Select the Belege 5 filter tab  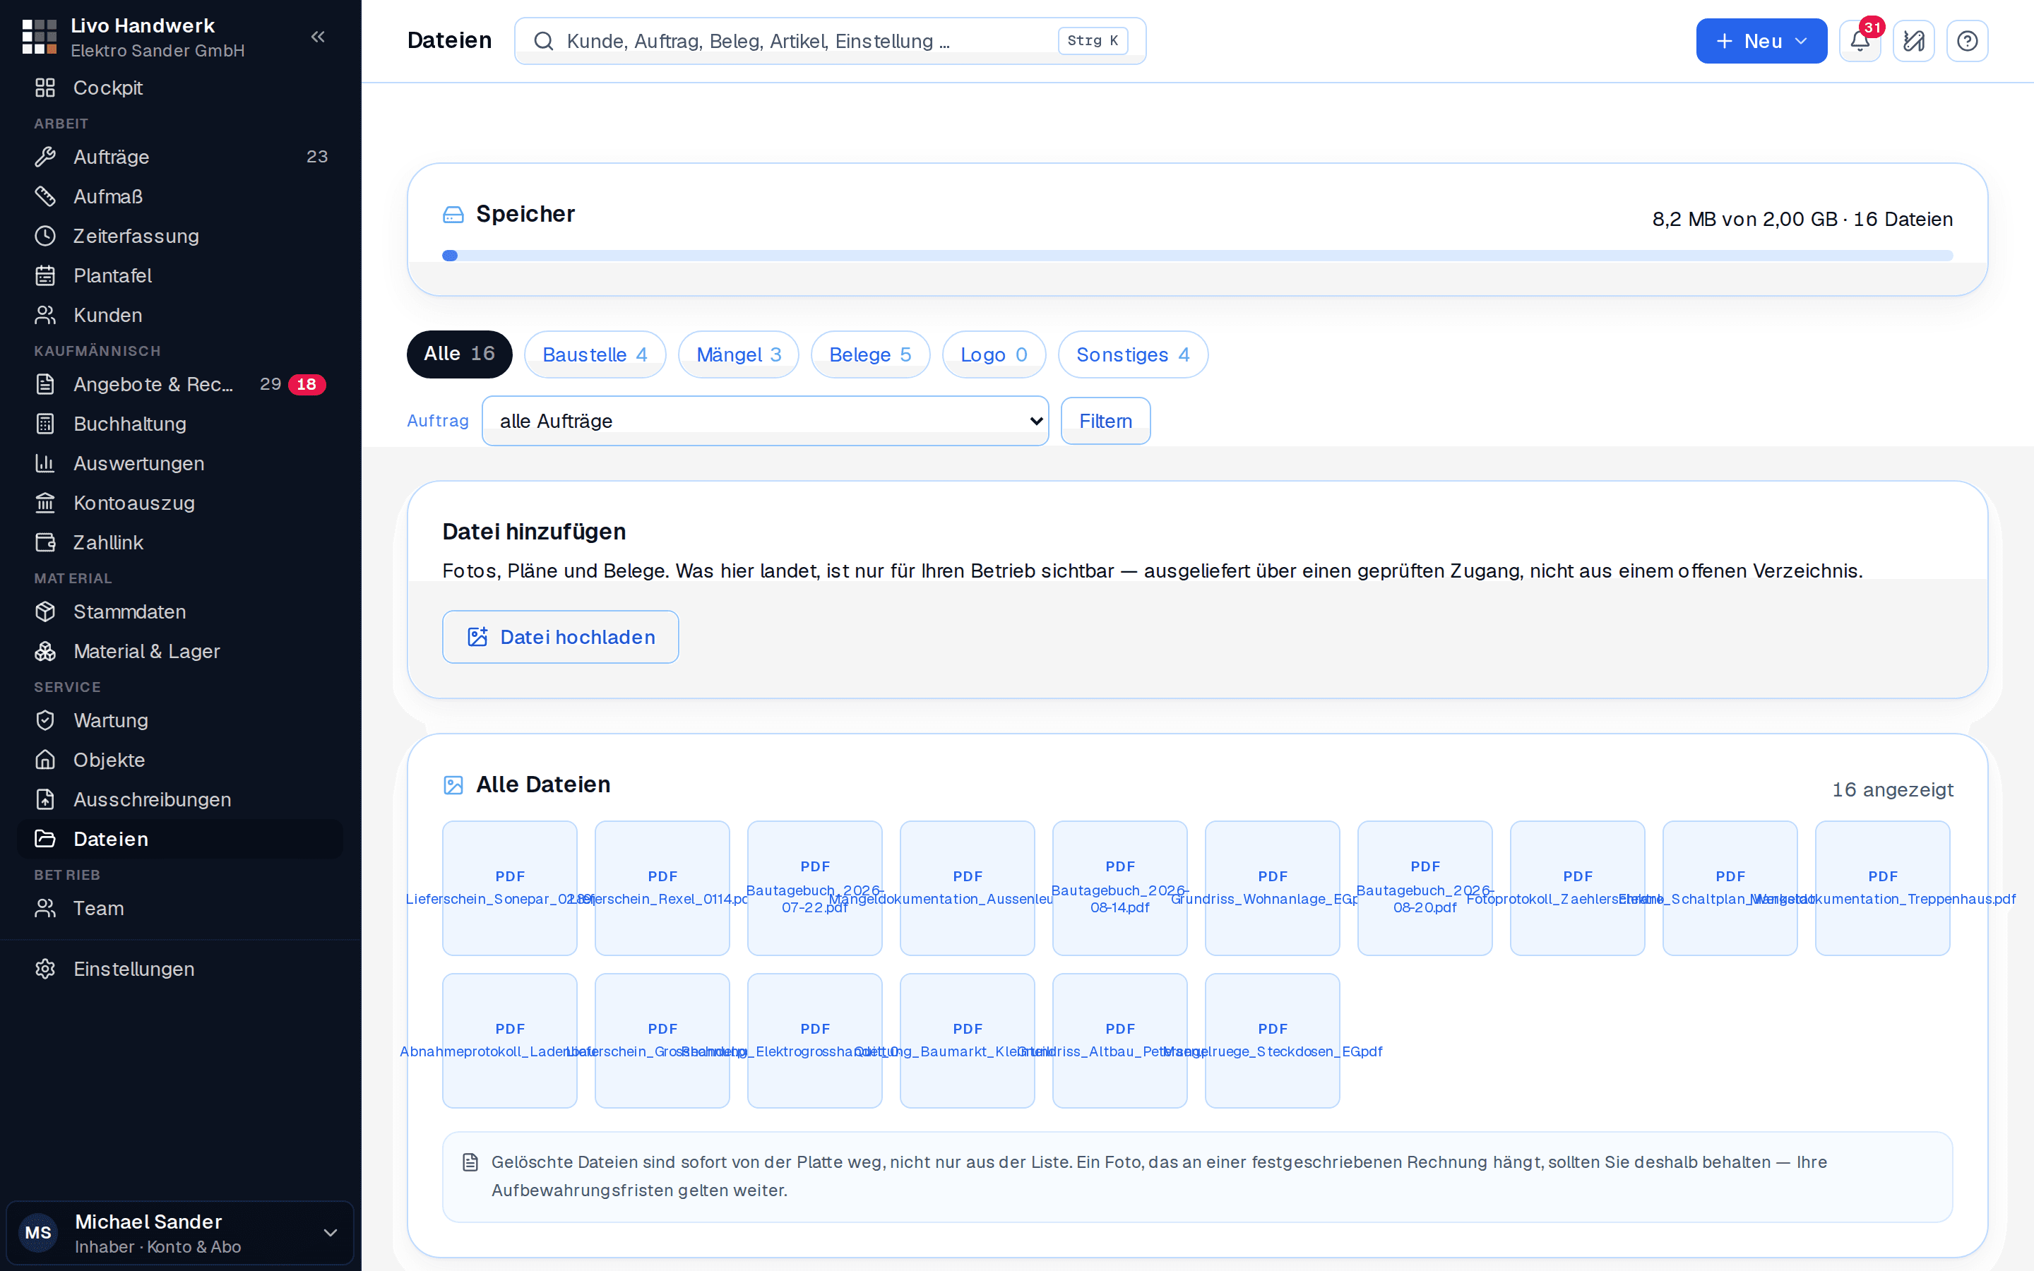[870, 354]
